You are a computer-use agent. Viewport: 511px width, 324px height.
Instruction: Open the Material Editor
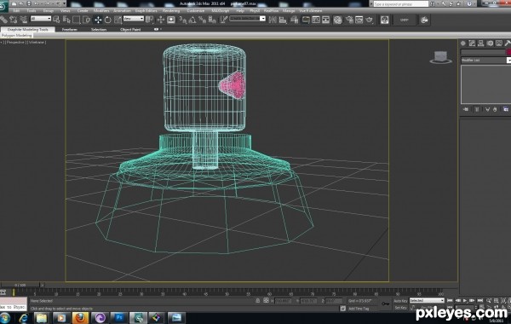[x=337, y=20]
